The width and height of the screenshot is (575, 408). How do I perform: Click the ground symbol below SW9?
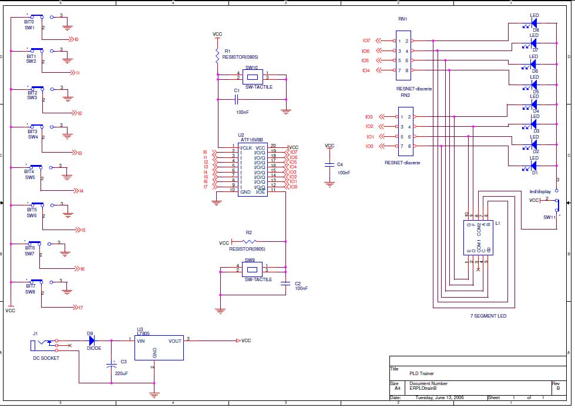[220, 311]
